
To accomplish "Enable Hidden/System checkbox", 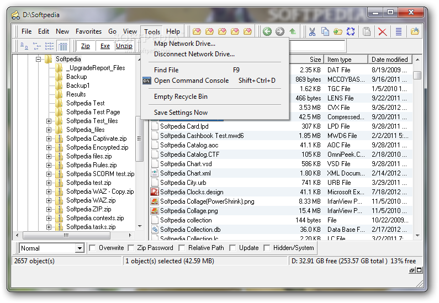I will 267,248.
